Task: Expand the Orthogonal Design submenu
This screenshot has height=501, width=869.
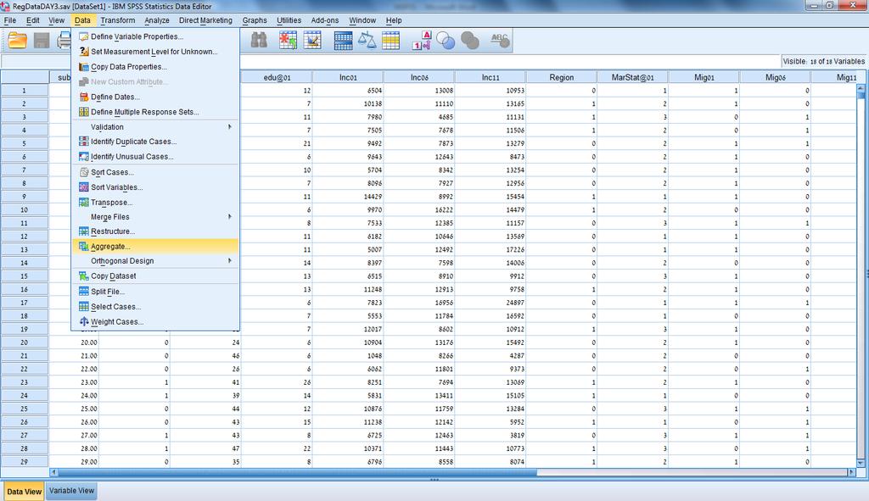Action: click(x=155, y=261)
